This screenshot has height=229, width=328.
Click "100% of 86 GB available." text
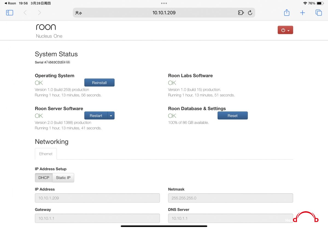pyautogui.click(x=188, y=122)
